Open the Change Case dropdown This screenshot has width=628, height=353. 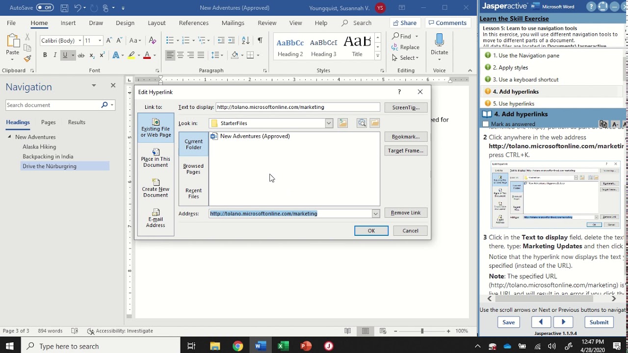click(135, 41)
